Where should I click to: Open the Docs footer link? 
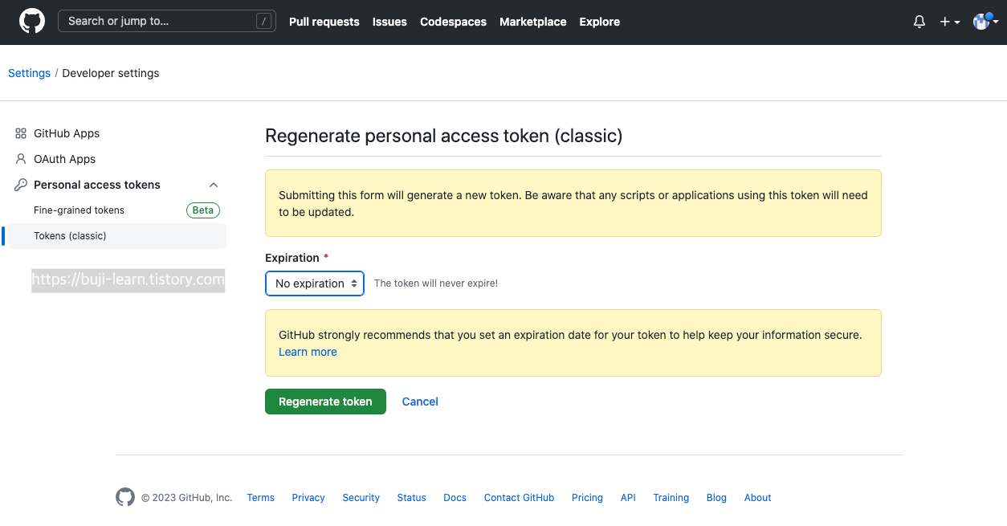(x=455, y=498)
